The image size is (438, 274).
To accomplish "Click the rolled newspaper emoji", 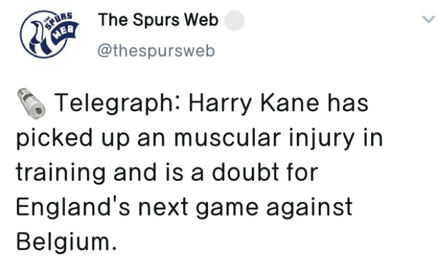I will (x=30, y=102).
